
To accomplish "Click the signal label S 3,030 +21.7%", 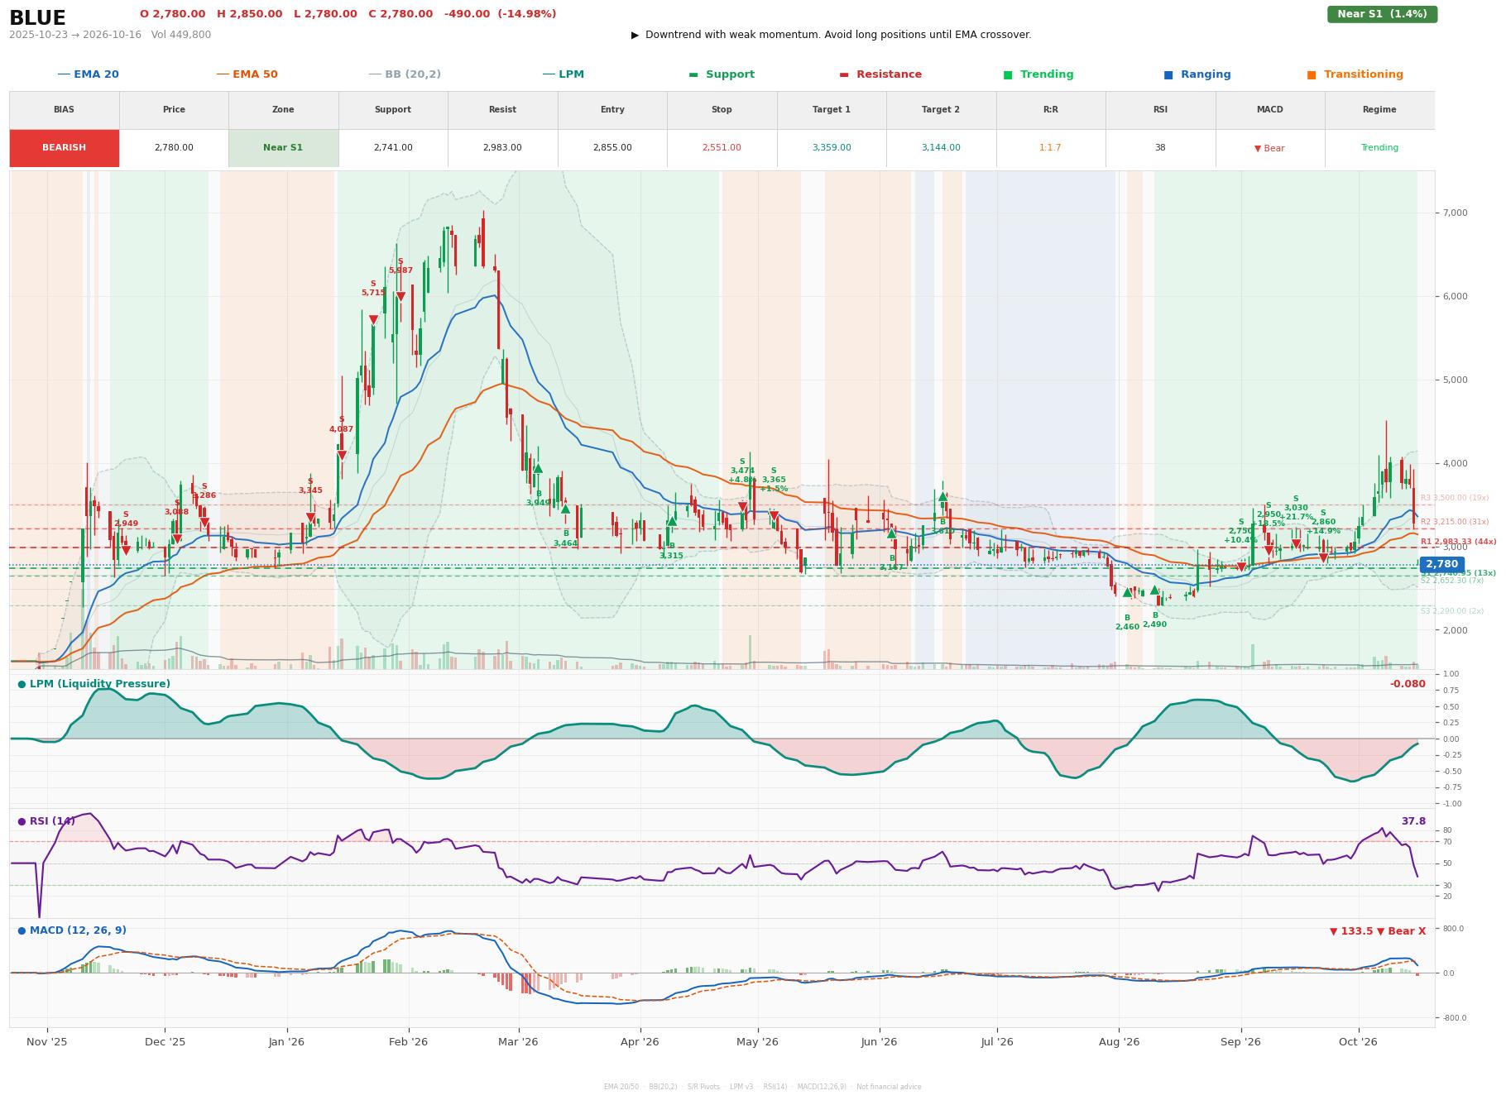I will pos(1296,508).
